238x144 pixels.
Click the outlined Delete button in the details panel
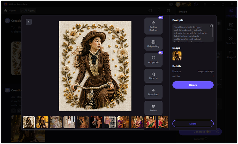[193, 124]
